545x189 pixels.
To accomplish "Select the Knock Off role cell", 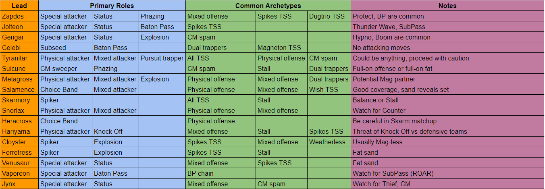I will pyautogui.click(x=115, y=132).
